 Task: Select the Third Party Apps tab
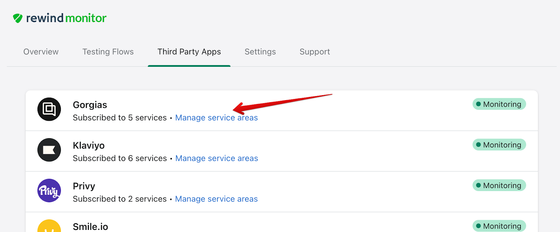(x=189, y=52)
